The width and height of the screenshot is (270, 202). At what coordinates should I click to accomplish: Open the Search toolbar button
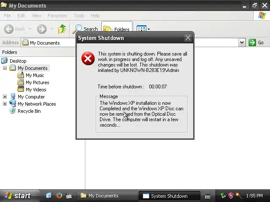click(x=85, y=29)
